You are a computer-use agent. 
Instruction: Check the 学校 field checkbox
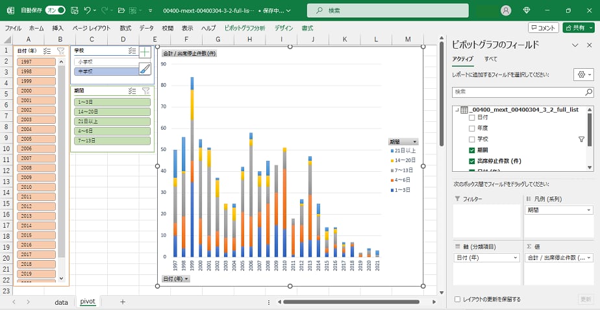click(472, 139)
